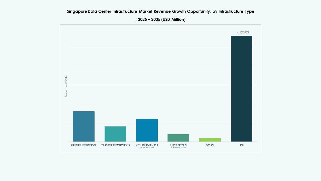
Task: Click the Electrical Infrastructure bar
Action: tap(84, 126)
